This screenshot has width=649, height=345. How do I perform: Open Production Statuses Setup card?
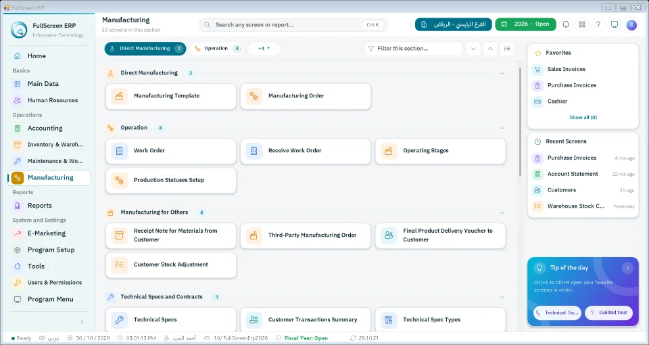(171, 180)
